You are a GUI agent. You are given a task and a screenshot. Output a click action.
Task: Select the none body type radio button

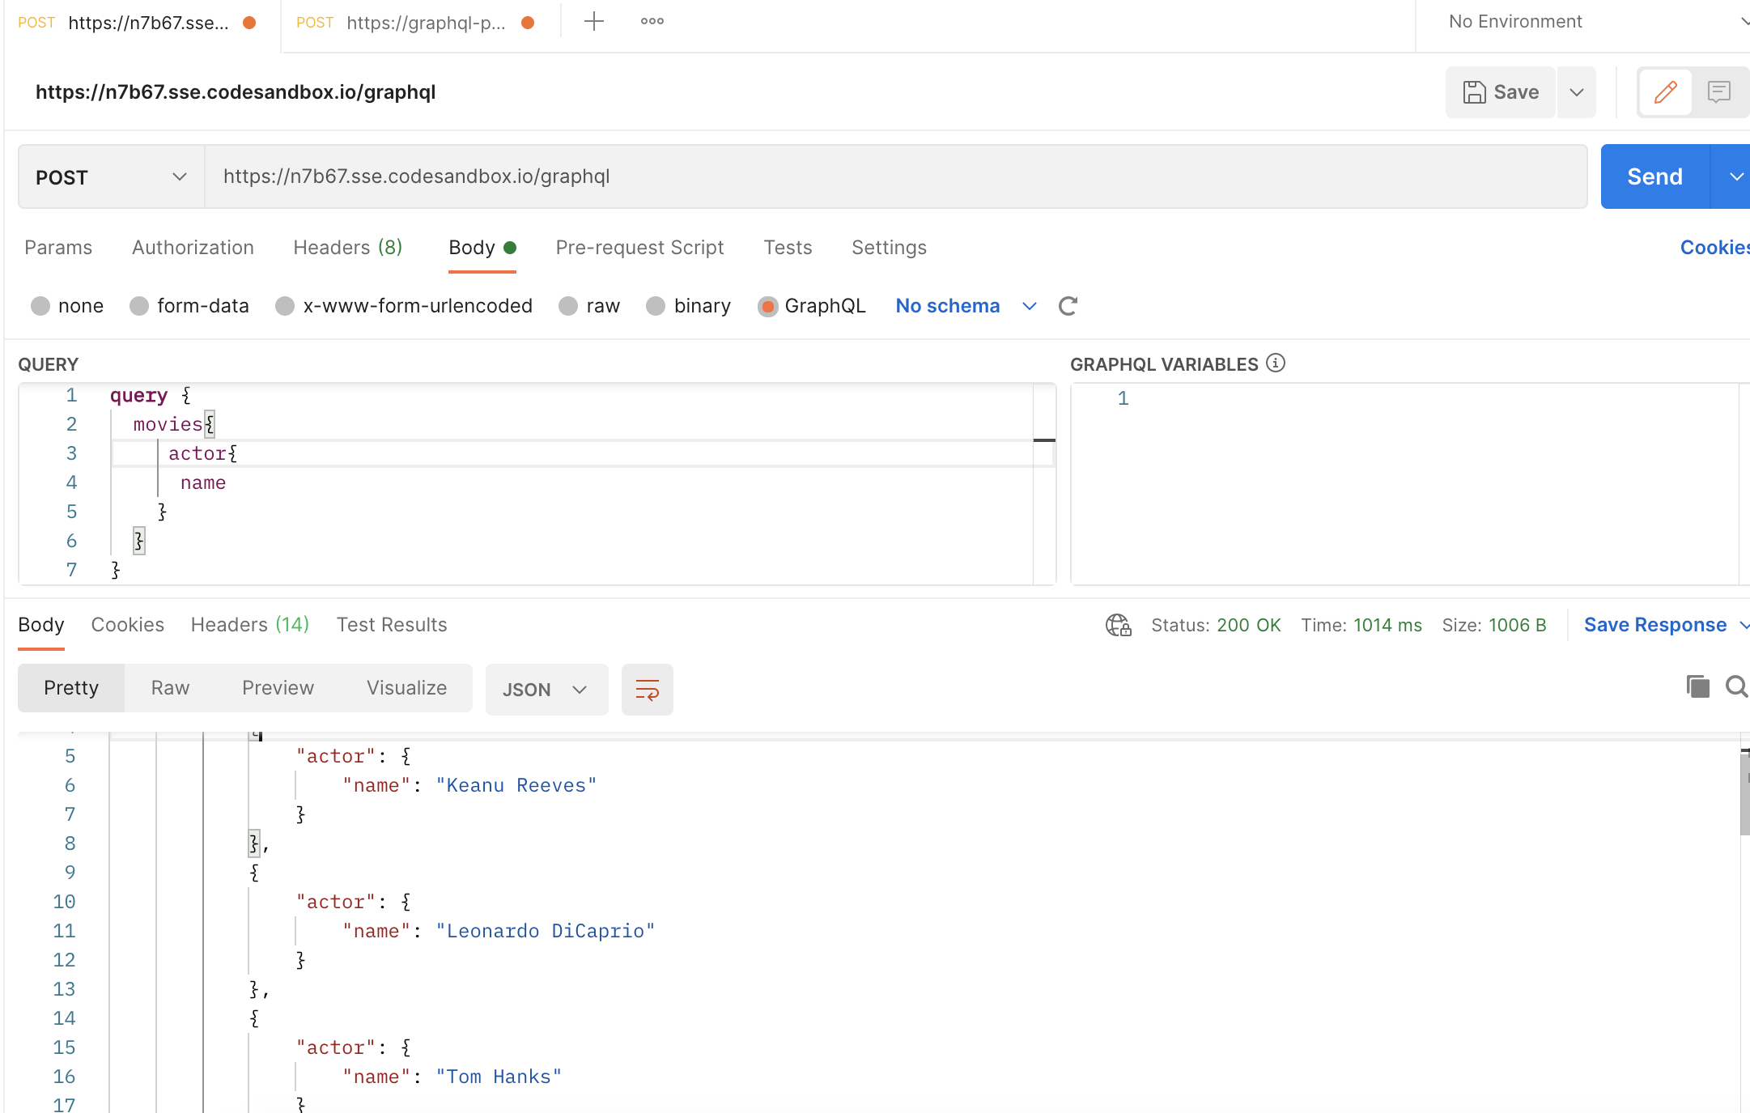(x=42, y=304)
